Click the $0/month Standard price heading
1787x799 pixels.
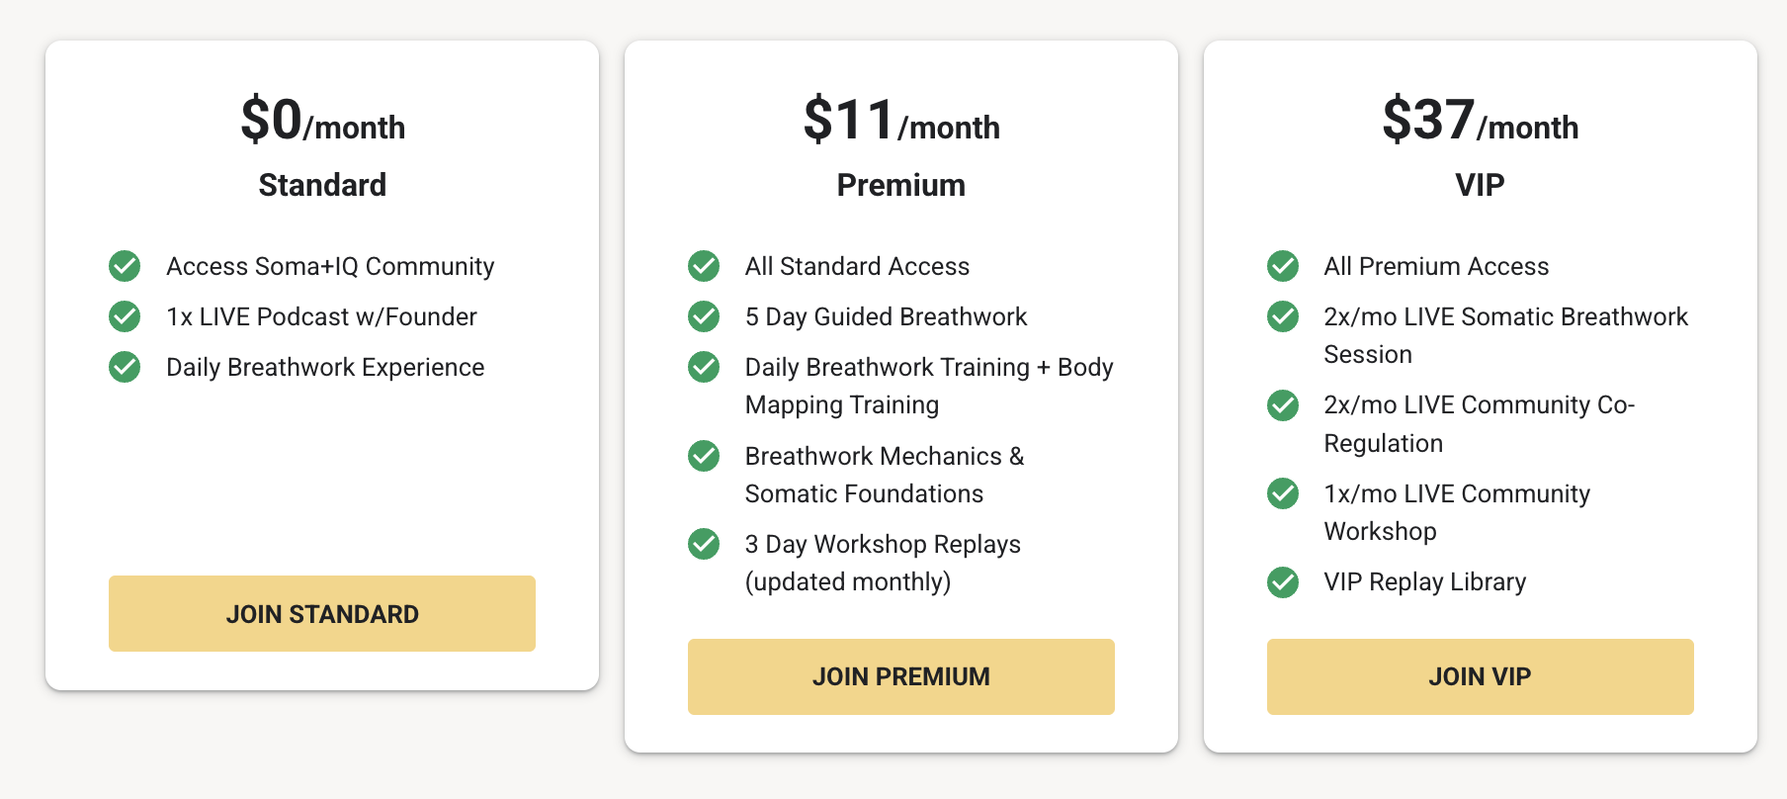click(322, 122)
